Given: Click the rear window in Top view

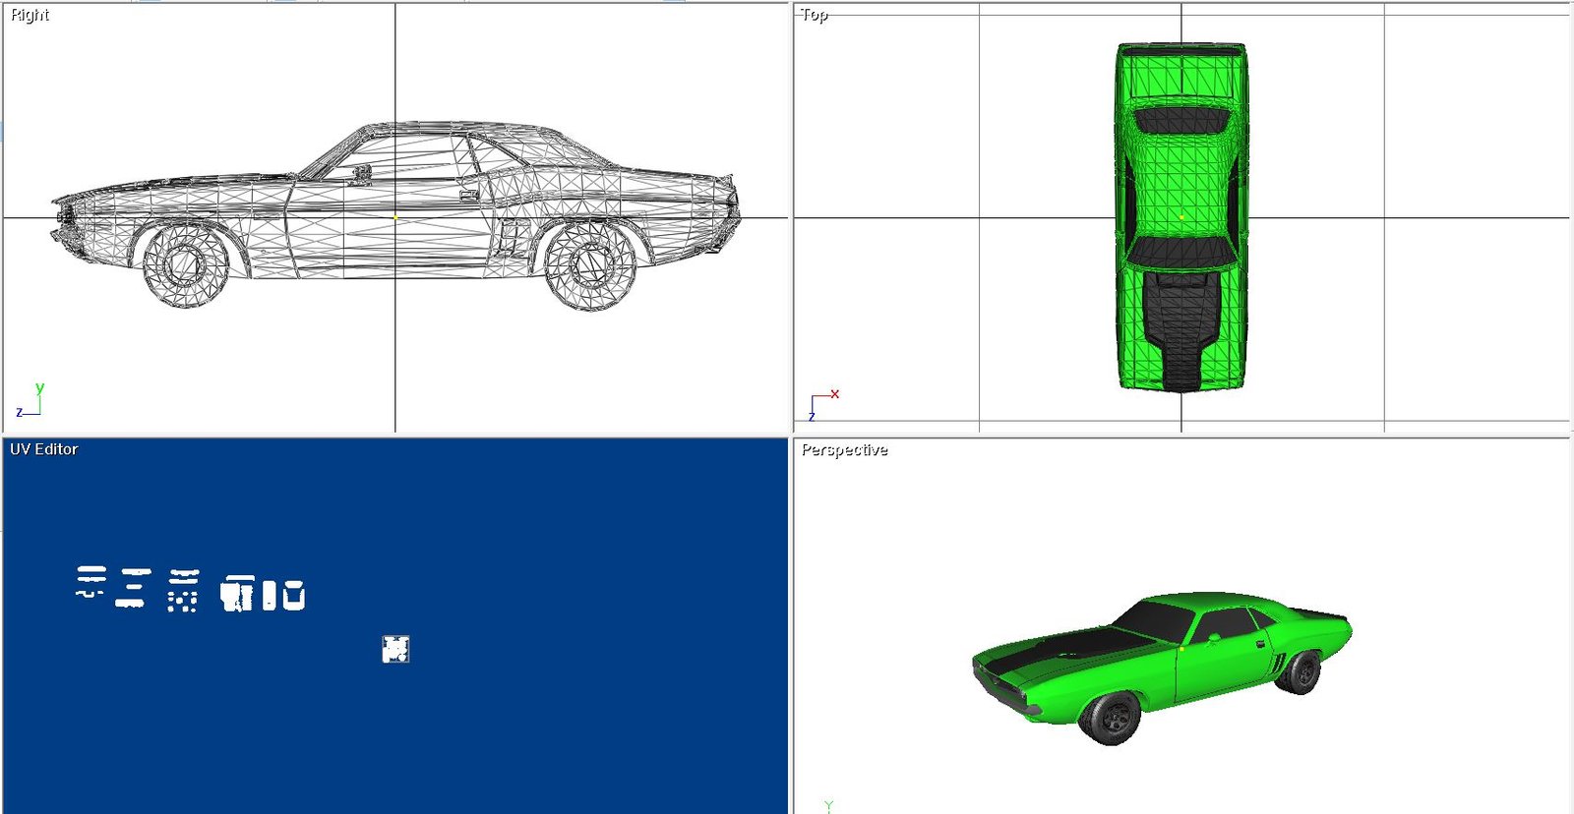Looking at the screenshot, I should click(1181, 120).
